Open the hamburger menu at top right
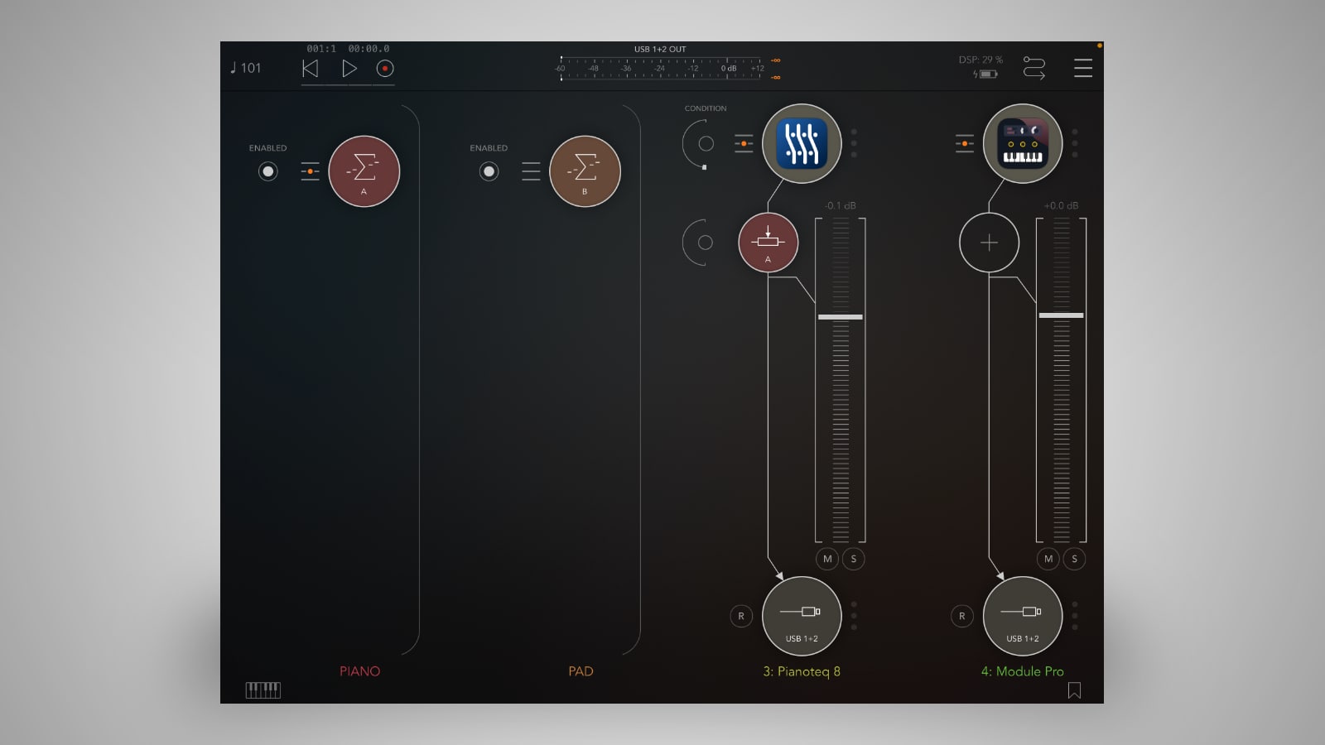1325x745 pixels. click(1083, 69)
